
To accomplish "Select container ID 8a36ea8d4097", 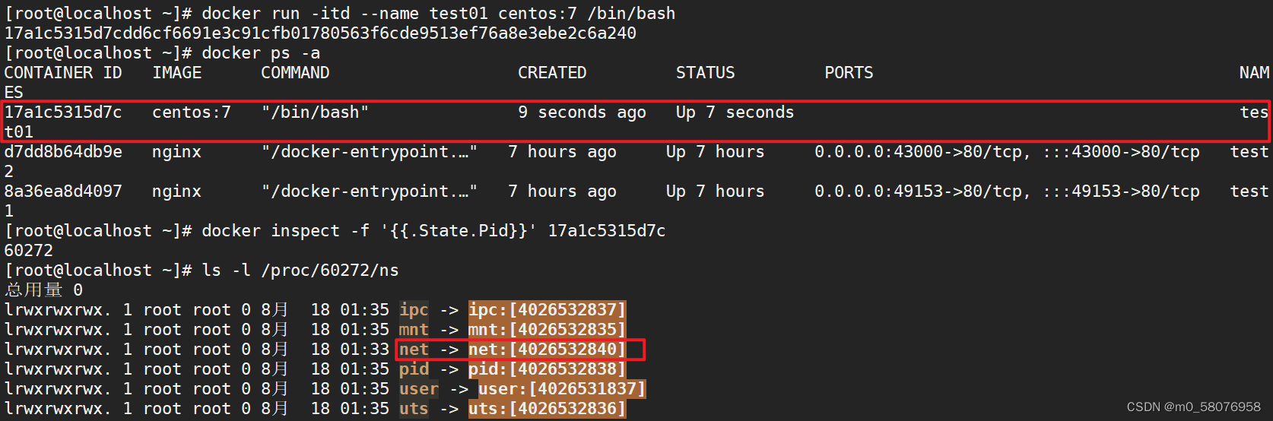I will (x=63, y=192).
